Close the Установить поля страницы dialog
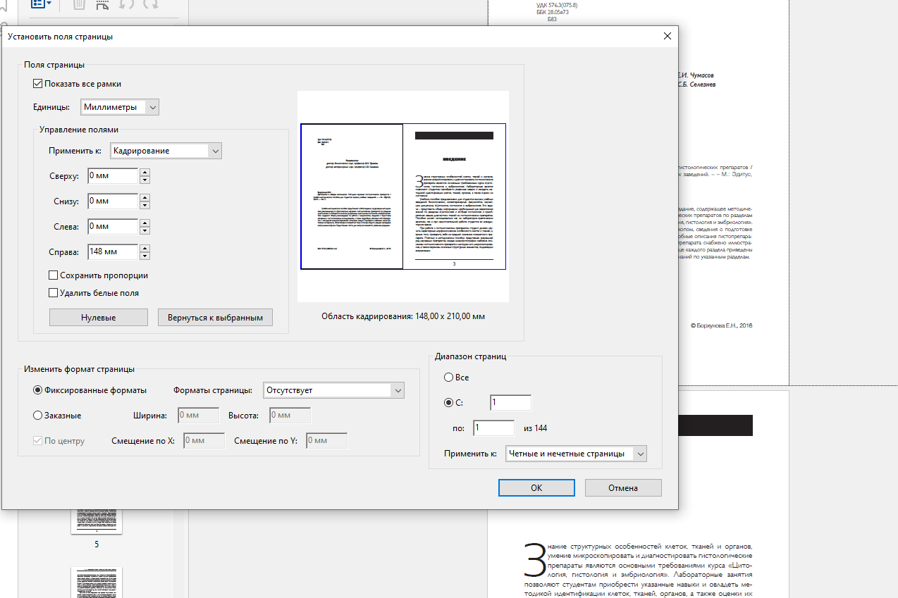The height and width of the screenshot is (598, 898). 667,36
